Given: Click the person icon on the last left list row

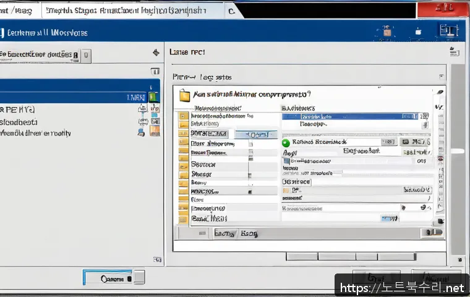Looking at the screenshot, I should 141,132.
